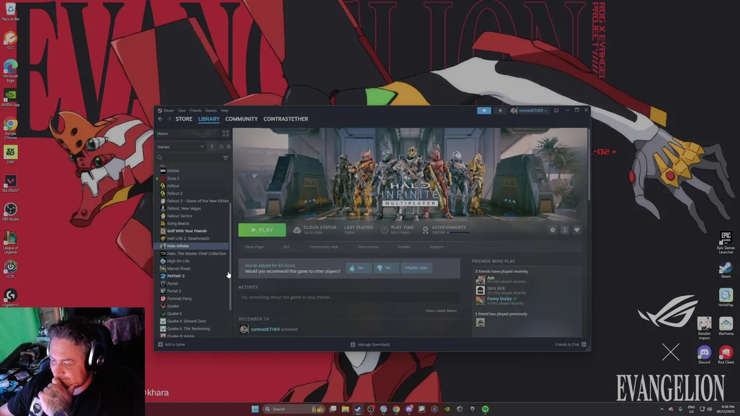Open the CONTRASTETHER profile tab
The image size is (740, 416).
[286, 119]
